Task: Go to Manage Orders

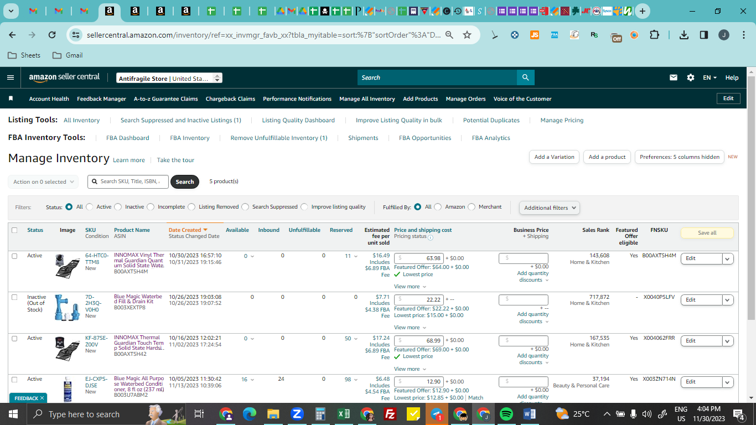Action: point(465,99)
